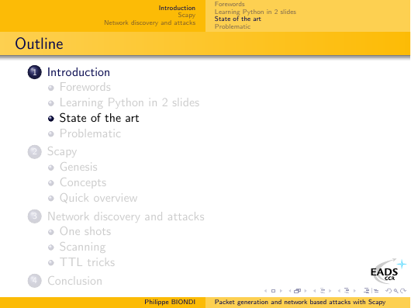Go to next frame using right frame arrow

click(306, 291)
